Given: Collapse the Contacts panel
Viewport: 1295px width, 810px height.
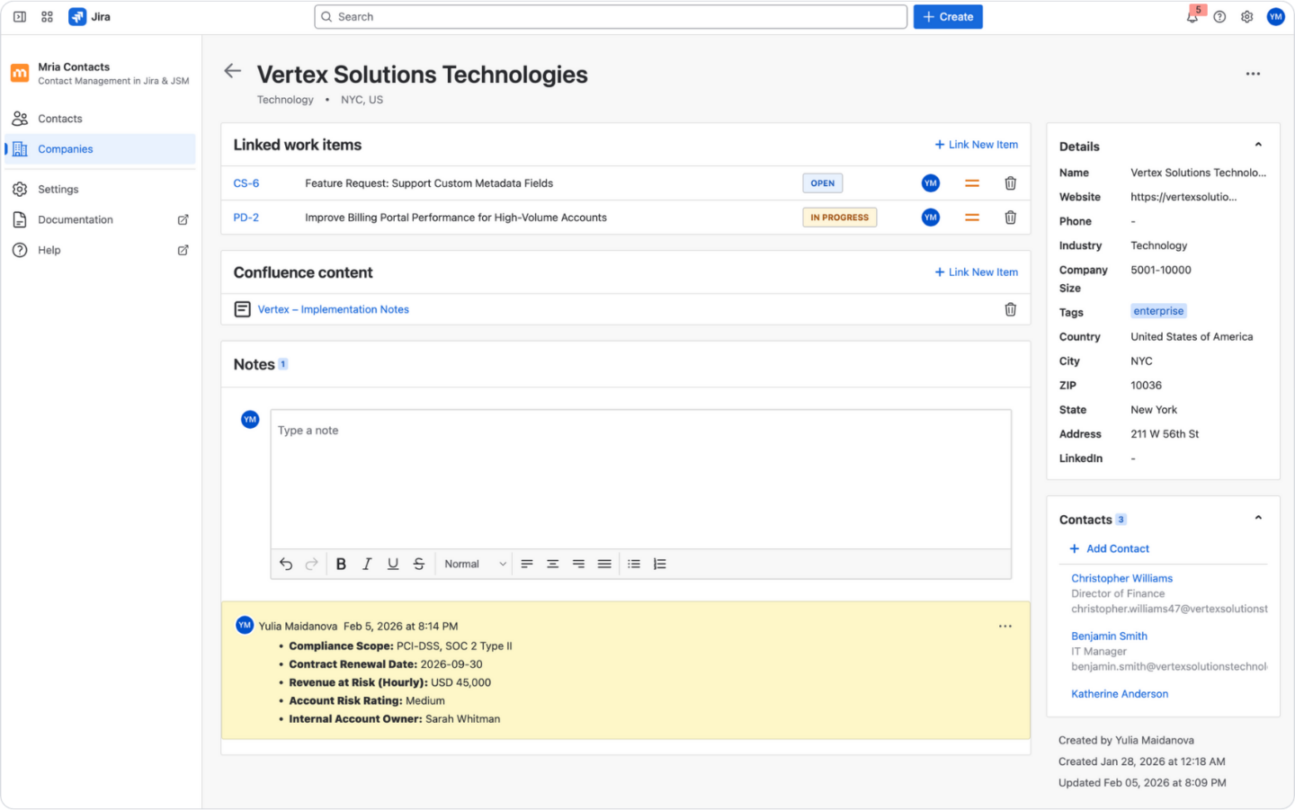Looking at the screenshot, I should point(1258,518).
